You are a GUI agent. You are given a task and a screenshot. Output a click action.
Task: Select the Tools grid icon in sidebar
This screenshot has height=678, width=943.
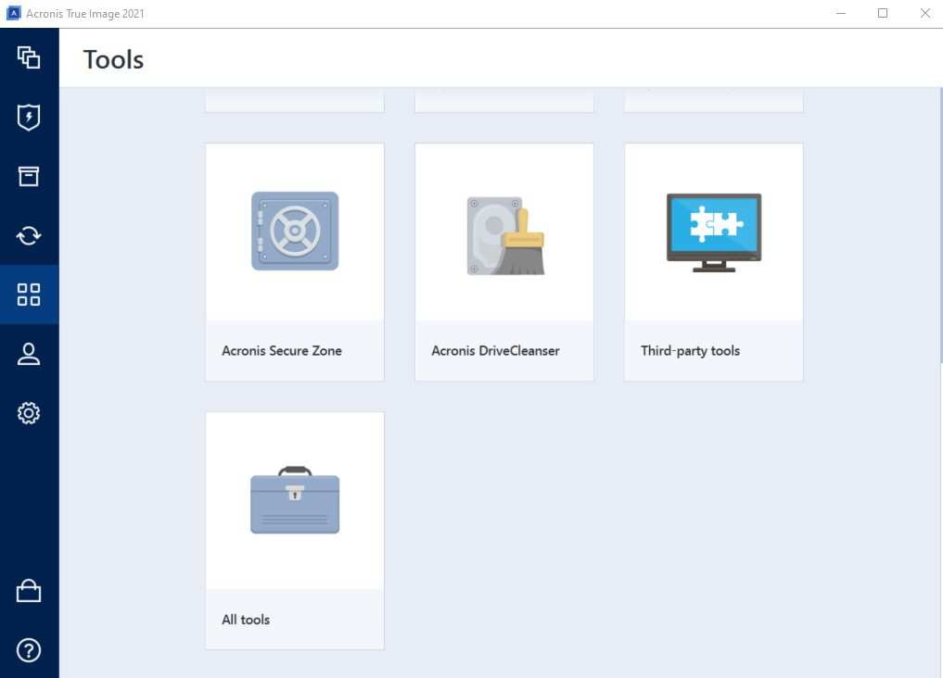point(29,295)
